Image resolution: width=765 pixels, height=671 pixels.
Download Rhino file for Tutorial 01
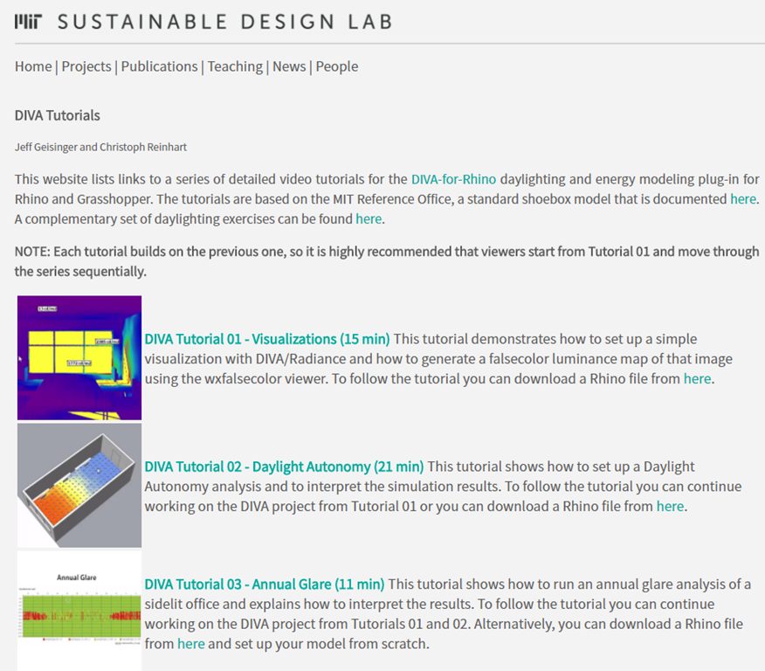697,378
